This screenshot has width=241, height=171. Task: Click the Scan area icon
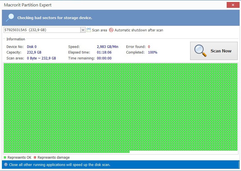point(89,30)
